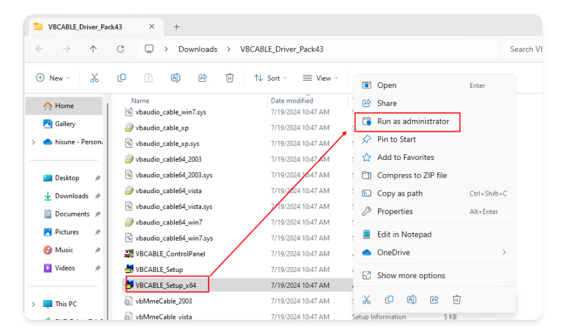
Task: Choose Compress to ZIP file
Action: (x=435, y=175)
